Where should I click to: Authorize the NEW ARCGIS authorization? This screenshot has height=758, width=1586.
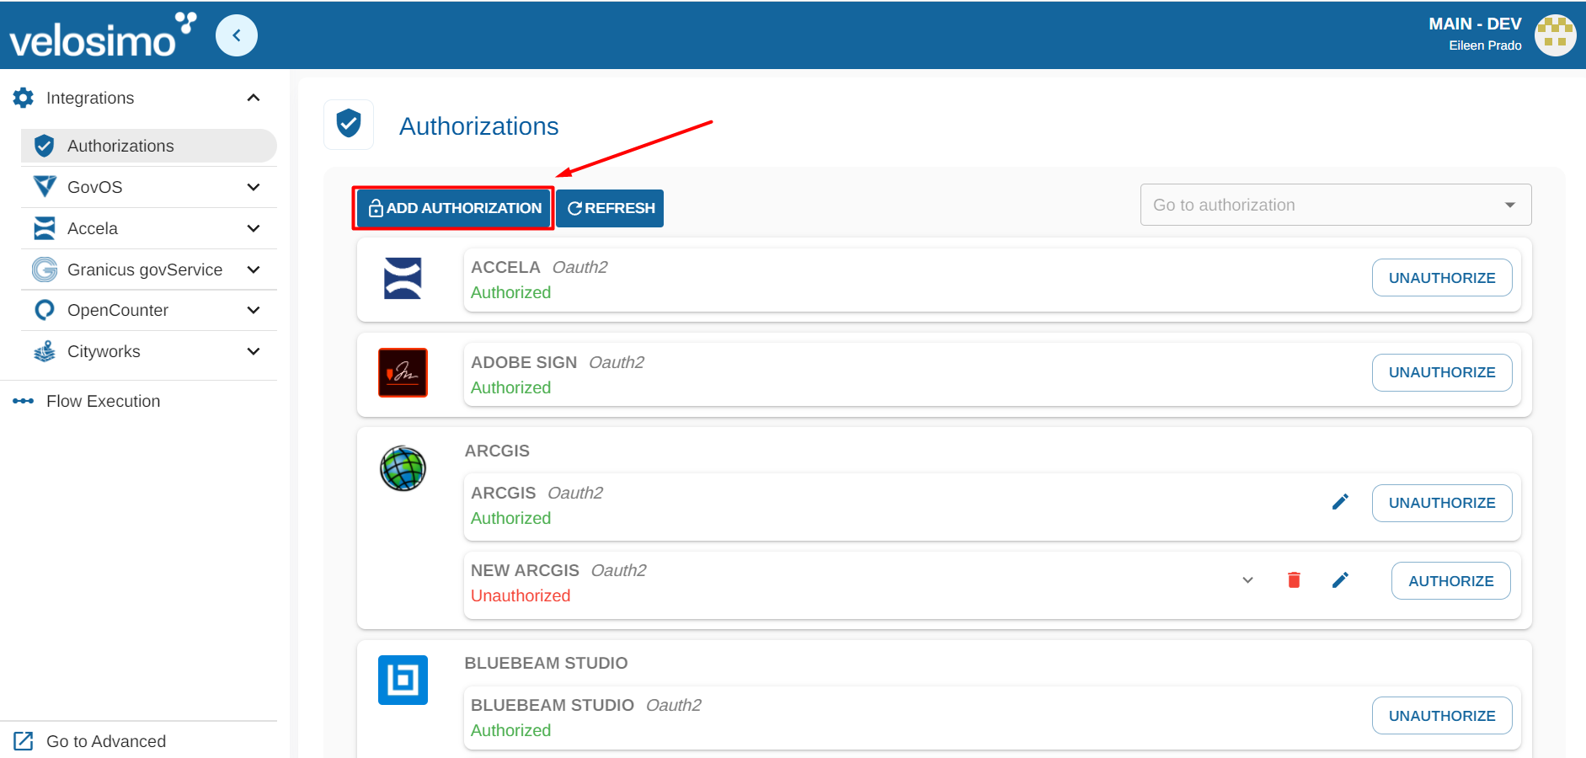click(x=1451, y=581)
